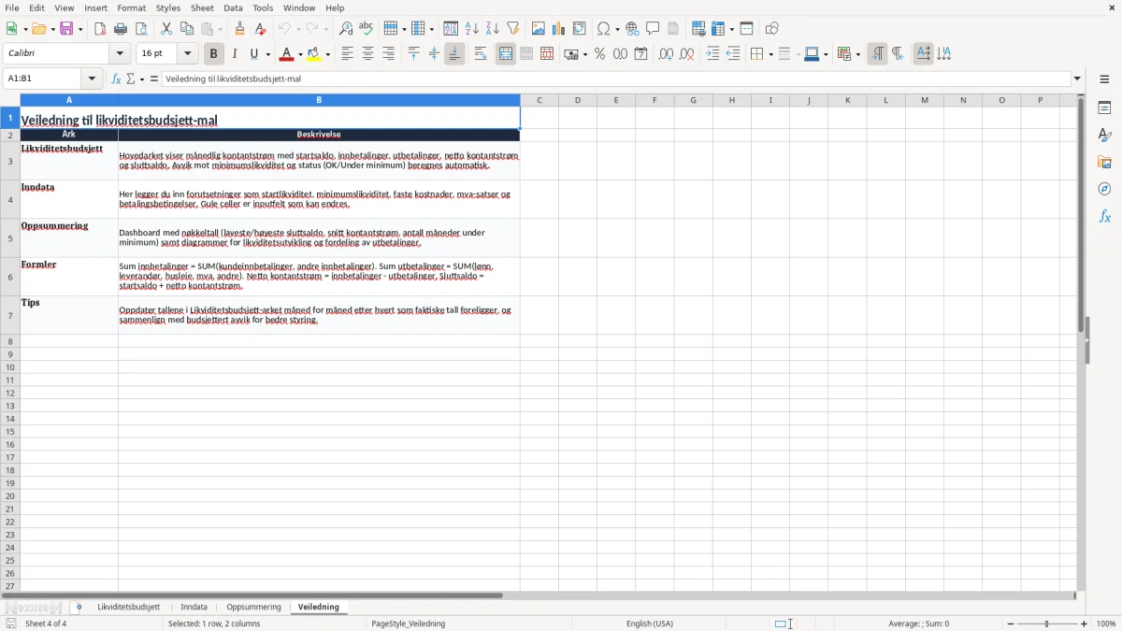This screenshot has height=631, width=1122.
Task: Run the Spelling check icon
Action: [x=367, y=29]
